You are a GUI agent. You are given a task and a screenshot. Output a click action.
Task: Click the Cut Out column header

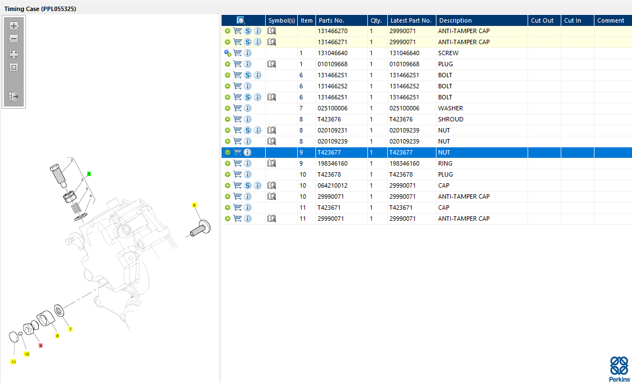click(545, 20)
